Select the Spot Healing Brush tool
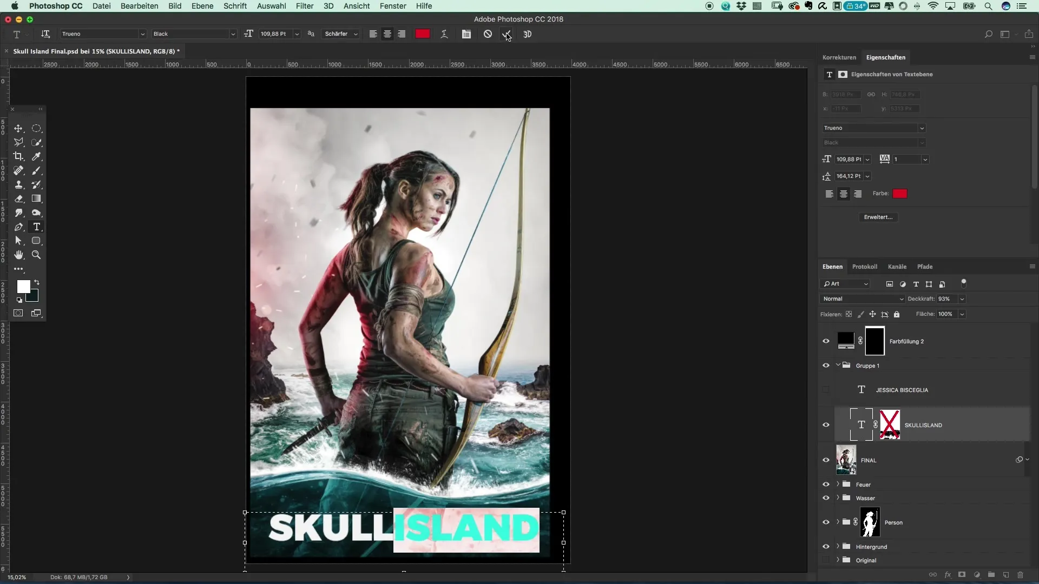The width and height of the screenshot is (1039, 584). pos(18,170)
